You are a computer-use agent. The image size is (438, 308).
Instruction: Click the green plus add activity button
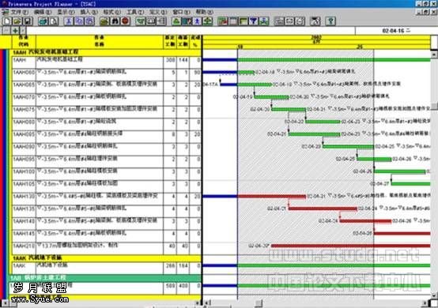tap(15, 31)
